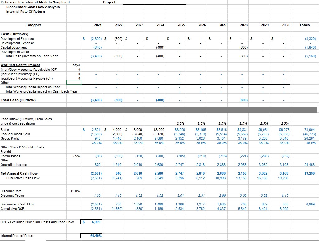Select the Accounts Receivable row label

tap(29, 70)
